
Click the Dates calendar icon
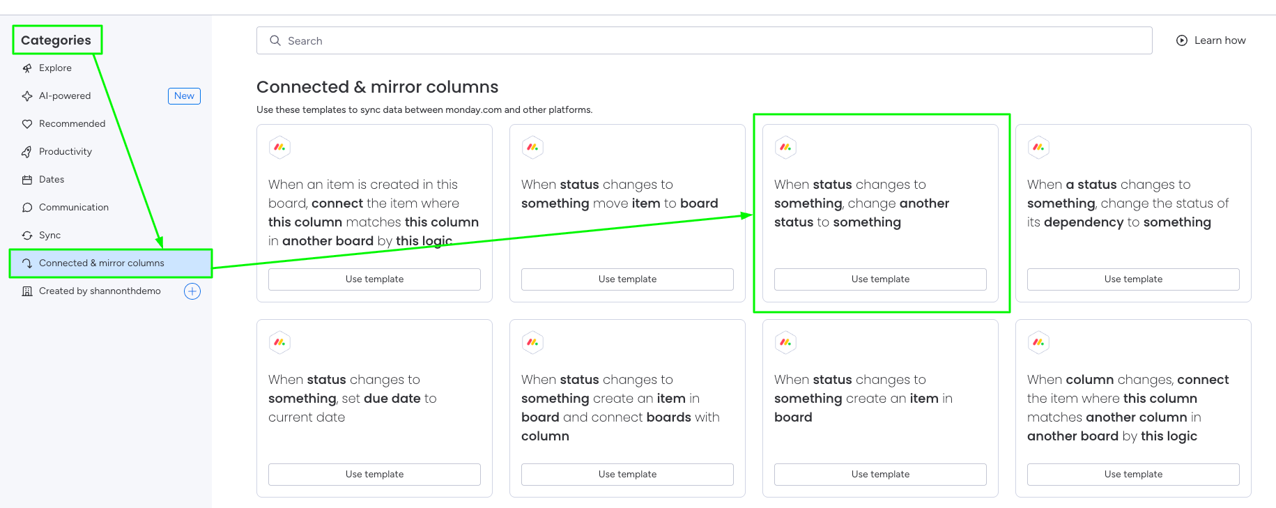[x=27, y=180]
